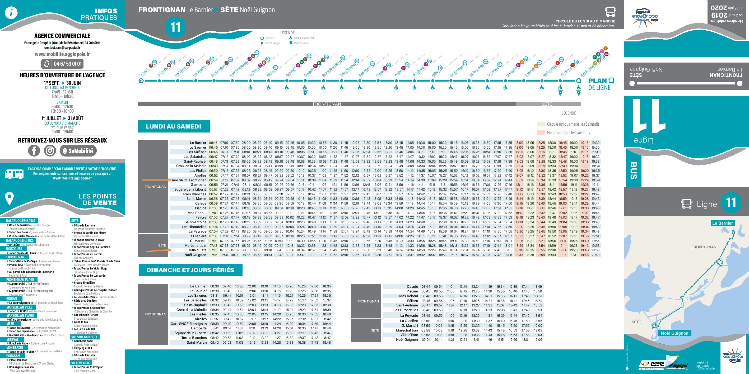749x374 pixels.
Task: Click the grey SÈTE zone bar above the timetable
Action: click(x=548, y=104)
